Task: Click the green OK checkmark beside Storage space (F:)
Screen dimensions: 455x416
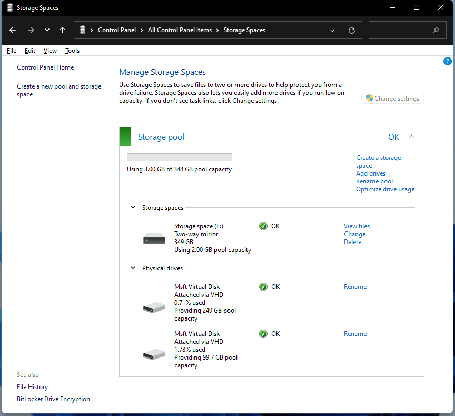Action: (x=263, y=226)
